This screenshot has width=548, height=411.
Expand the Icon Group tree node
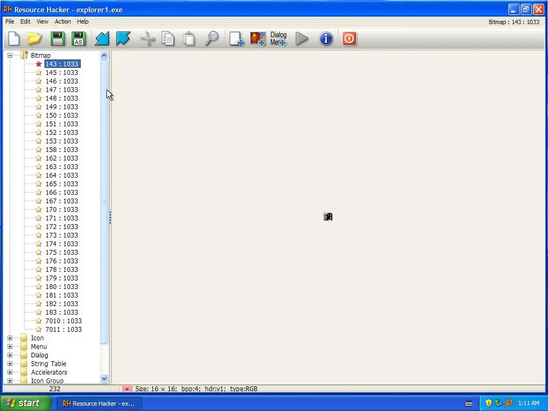pos(10,380)
